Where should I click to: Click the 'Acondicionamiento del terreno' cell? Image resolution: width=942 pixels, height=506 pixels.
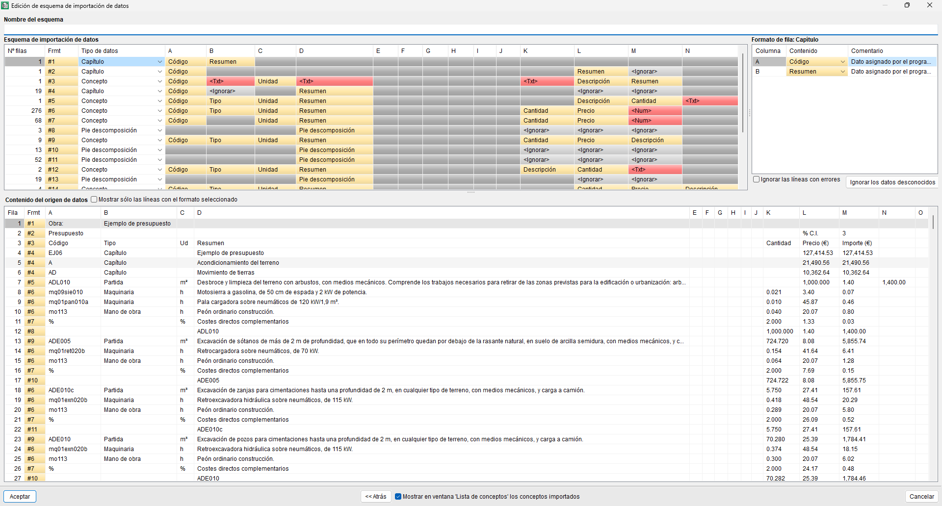tap(442, 263)
